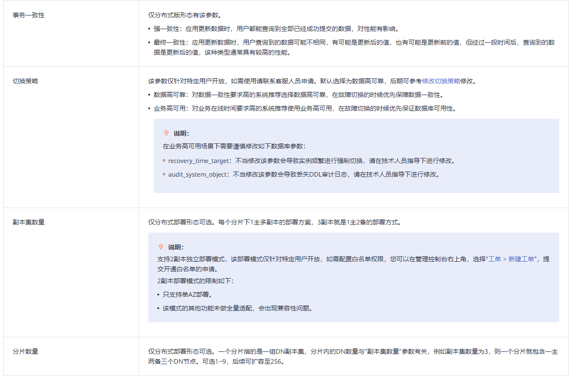Click the line 在业务高可用场景下需要谨慎修改如下数据库参数

click(235, 147)
